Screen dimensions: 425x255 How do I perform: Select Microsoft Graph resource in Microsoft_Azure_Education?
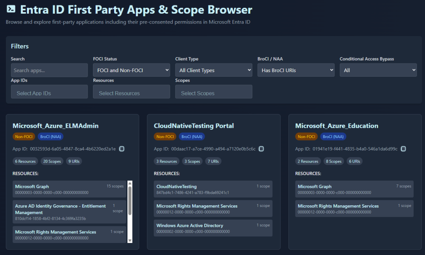(x=354, y=189)
